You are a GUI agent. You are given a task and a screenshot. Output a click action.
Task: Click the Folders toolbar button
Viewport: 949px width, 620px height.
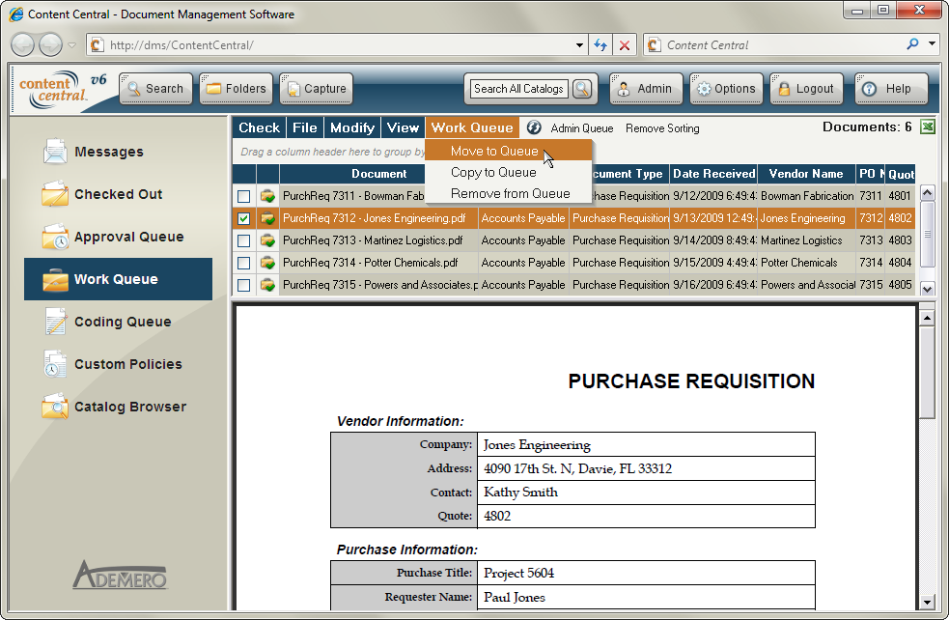pyautogui.click(x=236, y=89)
